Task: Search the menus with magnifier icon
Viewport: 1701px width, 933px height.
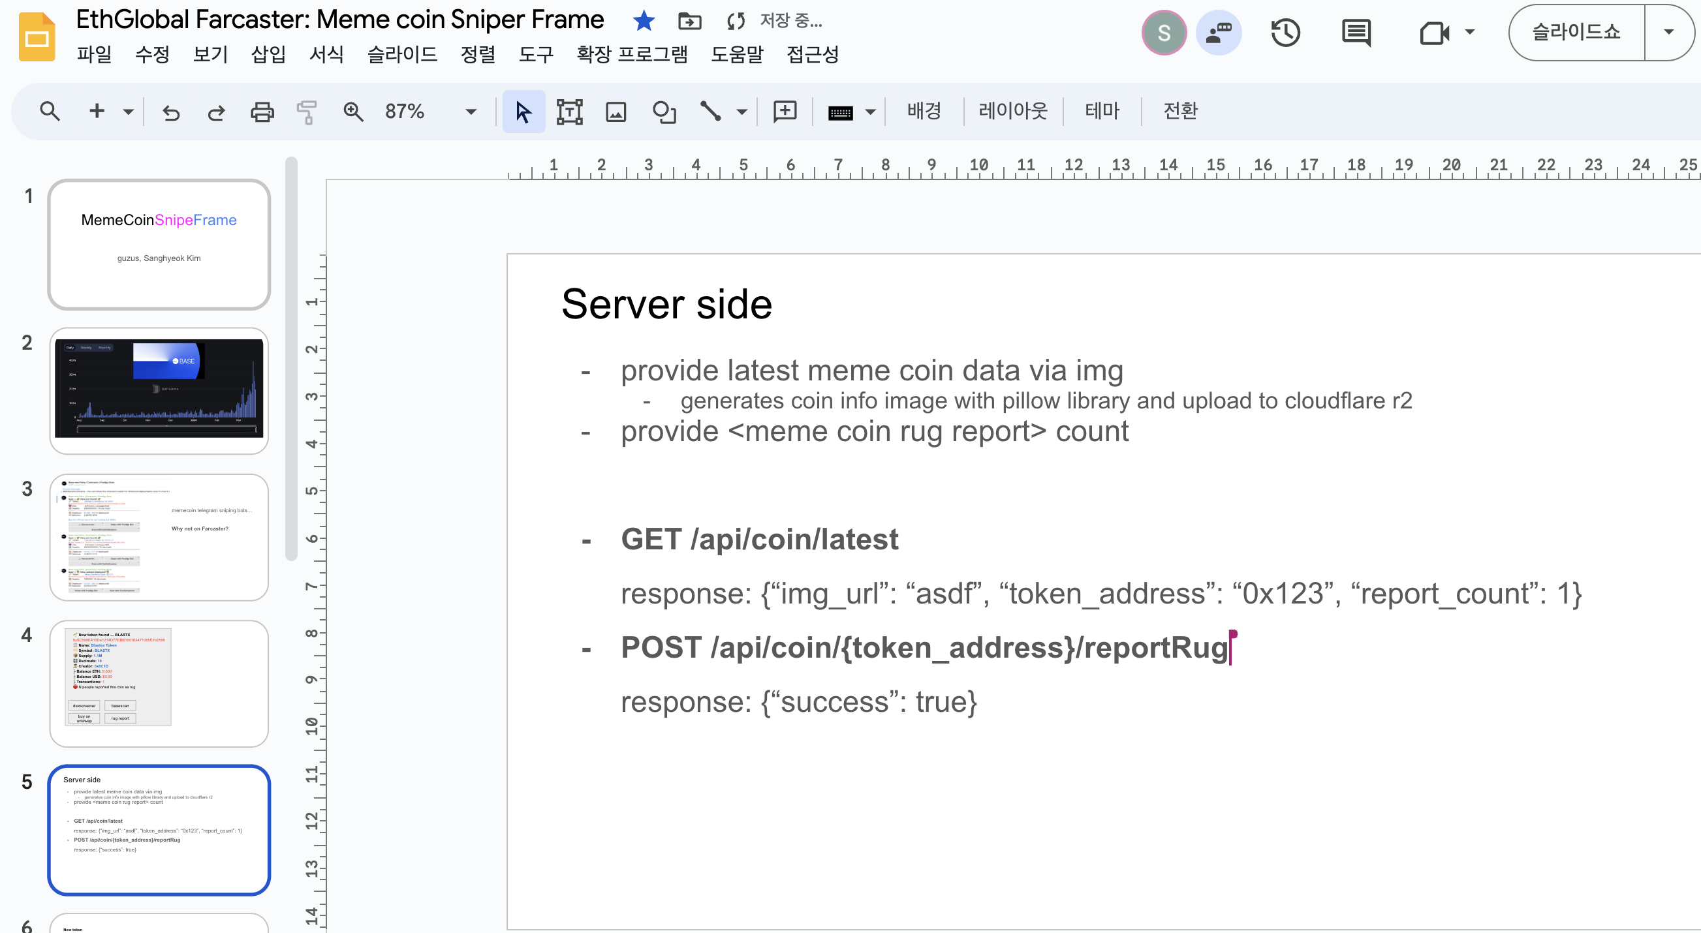Action: 50,112
